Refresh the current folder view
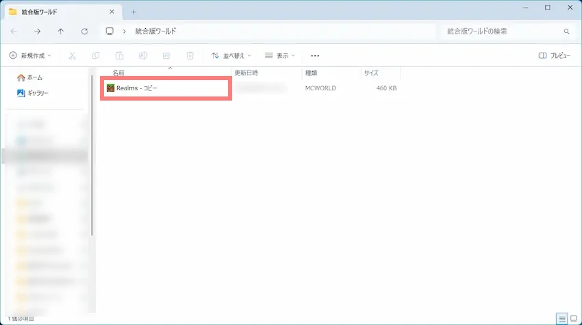 point(84,31)
